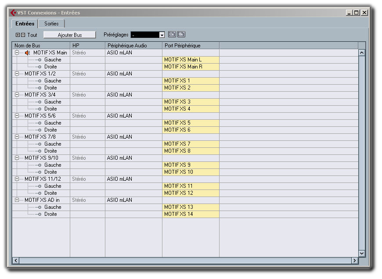Click the speaker icon on MOTIF XS Main

27,53
